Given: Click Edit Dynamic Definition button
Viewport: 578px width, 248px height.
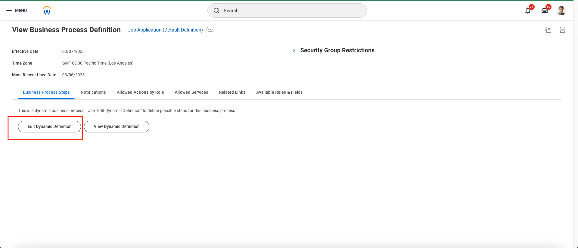Looking at the screenshot, I should tap(50, 126).
